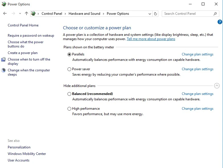The height and width of the screenshot is (168, 223).
Task: Go to Hardware and Sound breadcrumb
Action: click(x=84, y=14)
